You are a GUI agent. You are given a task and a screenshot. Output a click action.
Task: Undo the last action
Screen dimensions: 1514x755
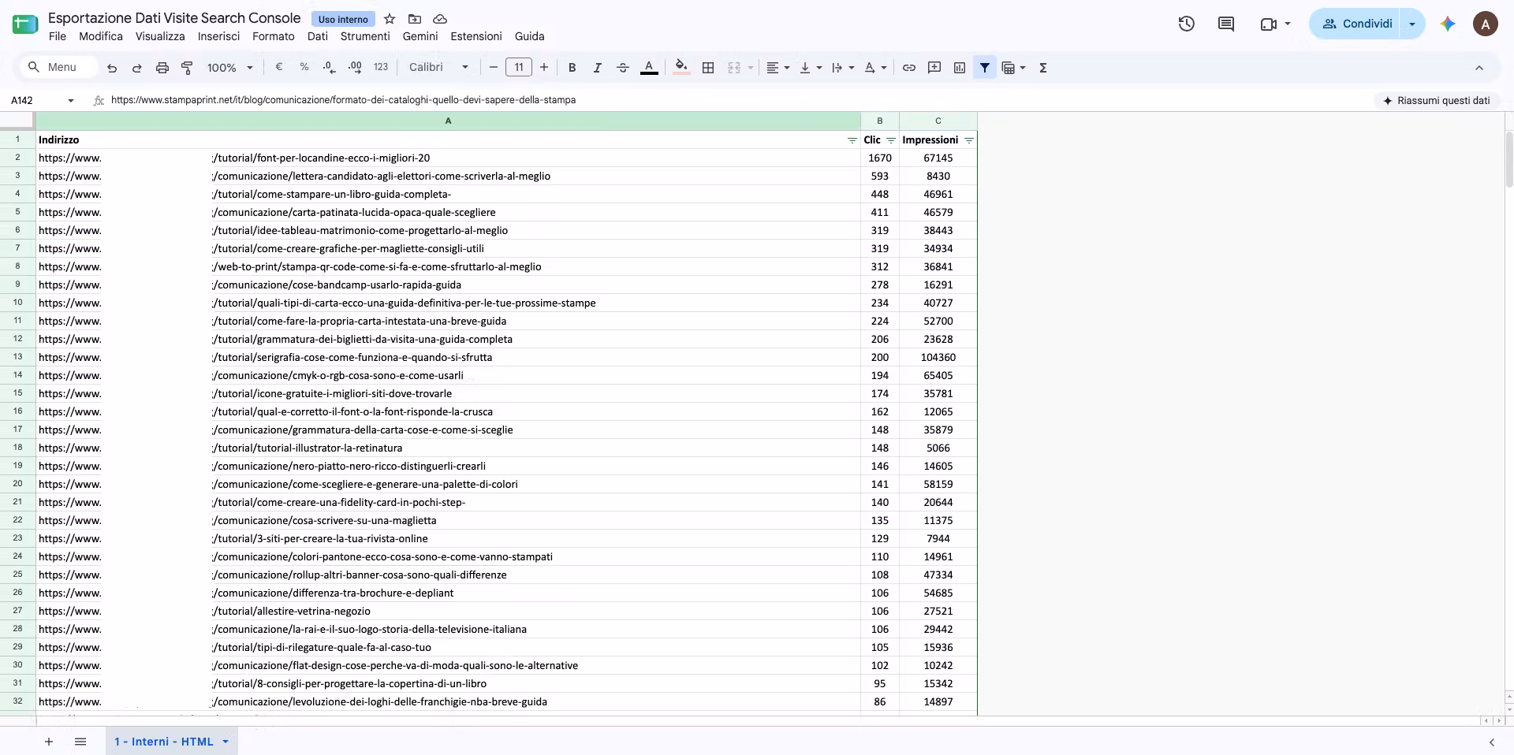click(x=112, y=68)
